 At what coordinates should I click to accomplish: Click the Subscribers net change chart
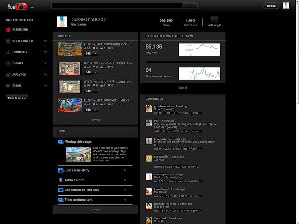pyautogui.click(x=199, y=74)
